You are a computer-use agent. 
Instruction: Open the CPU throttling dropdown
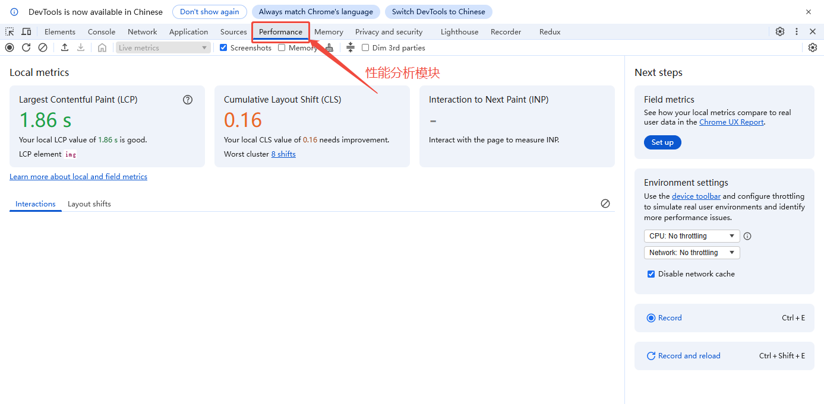point(692,236)
